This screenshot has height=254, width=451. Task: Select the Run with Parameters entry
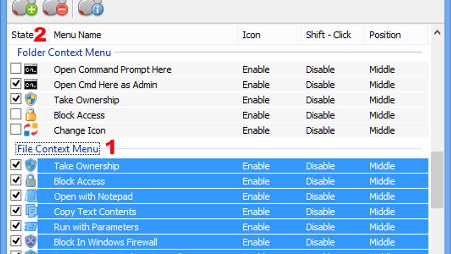click(233, 227)
